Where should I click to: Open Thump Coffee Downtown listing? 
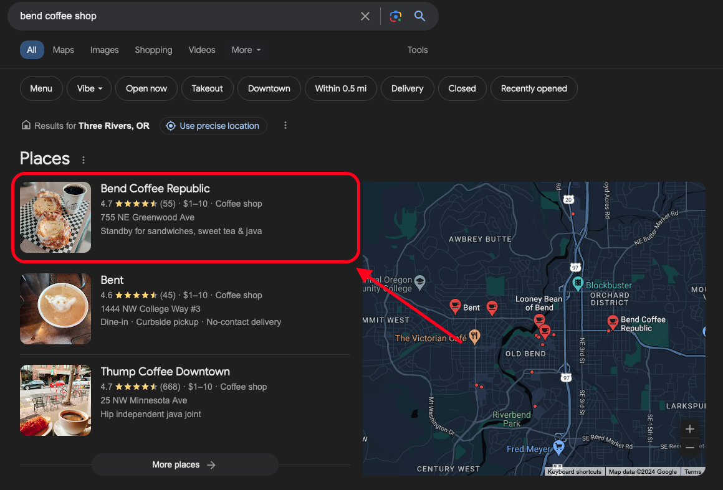[165, 372]
